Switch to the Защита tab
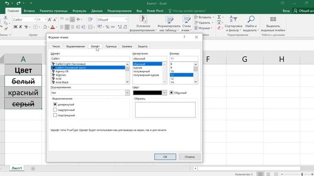 pyautogui.click(x=142, y=46)
